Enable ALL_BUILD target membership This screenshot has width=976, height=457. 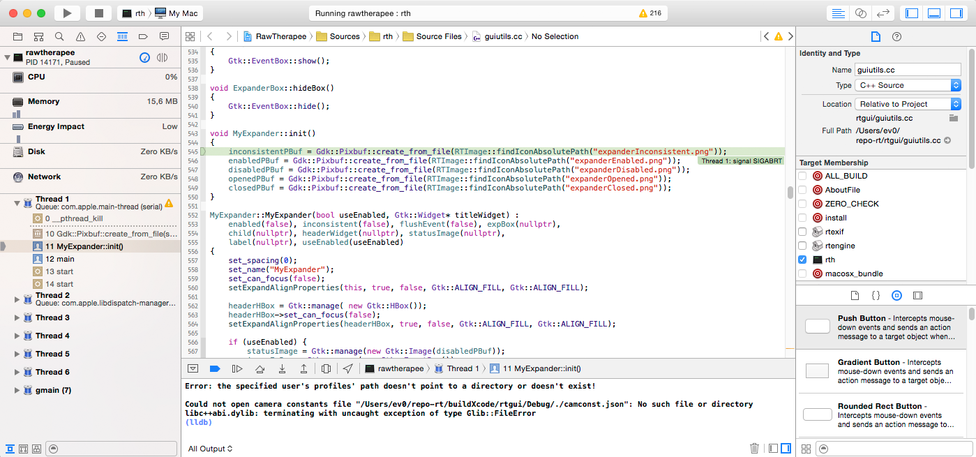pos(802,176)
